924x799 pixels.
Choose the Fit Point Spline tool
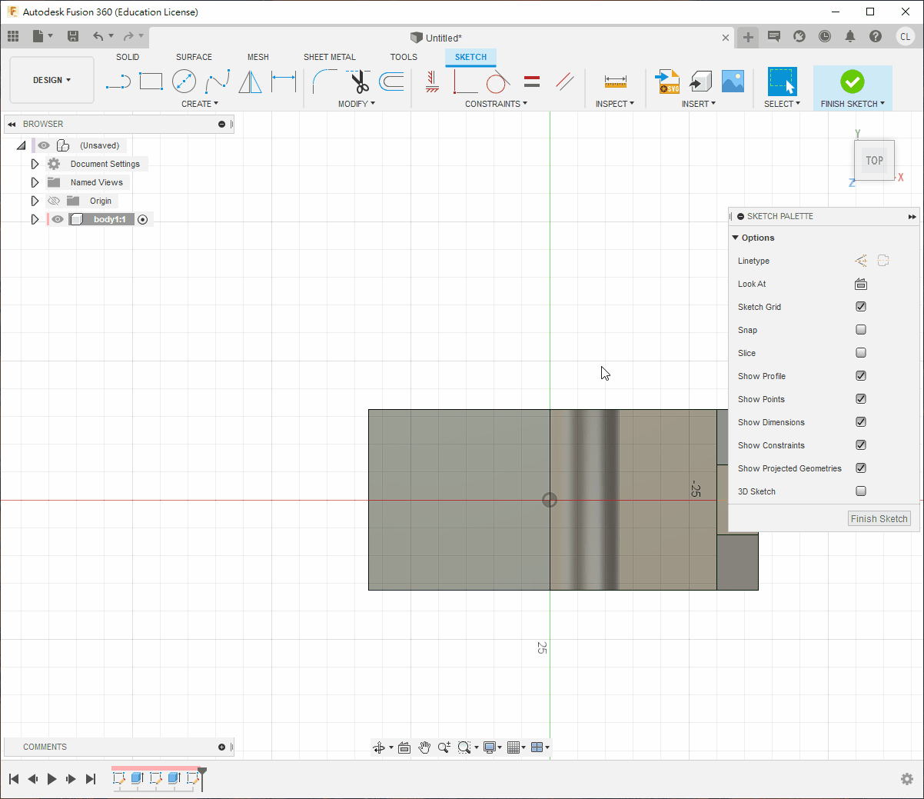point(218,82)
